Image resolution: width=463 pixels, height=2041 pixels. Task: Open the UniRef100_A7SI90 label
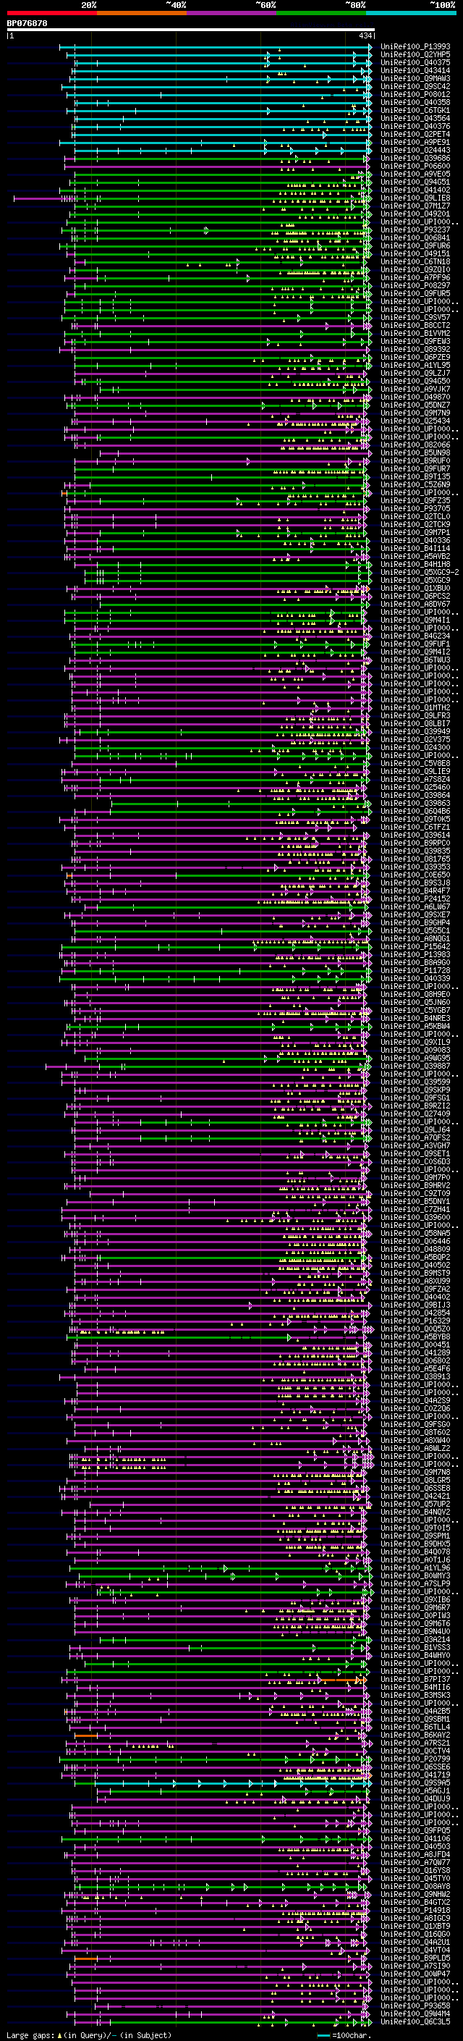point(415,1966)
